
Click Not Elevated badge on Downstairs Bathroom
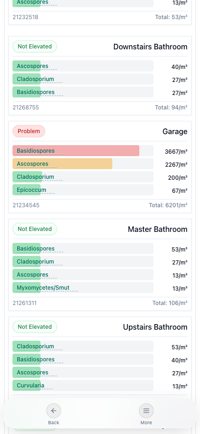click(34, 47)
